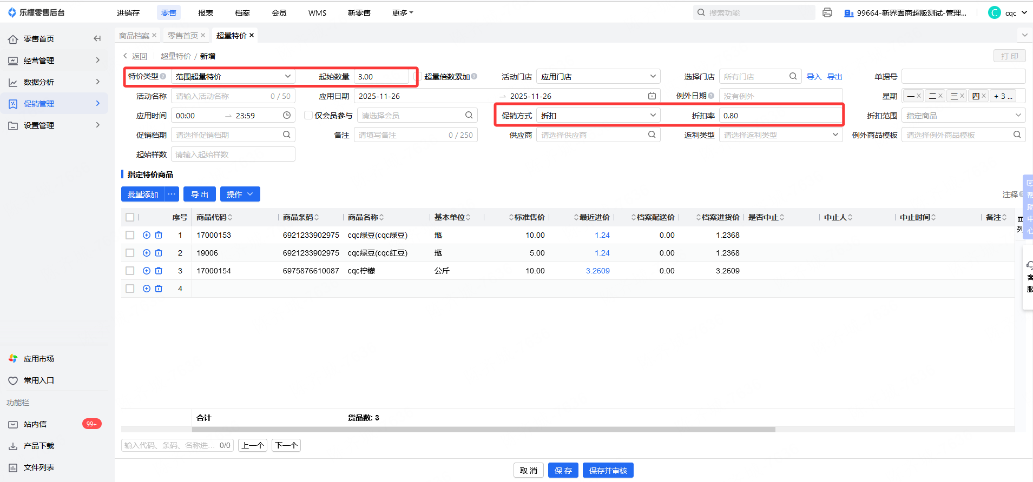Click the printer icon in top bar
This screenshot has width=1033, height=482.
tap(827, 12)
